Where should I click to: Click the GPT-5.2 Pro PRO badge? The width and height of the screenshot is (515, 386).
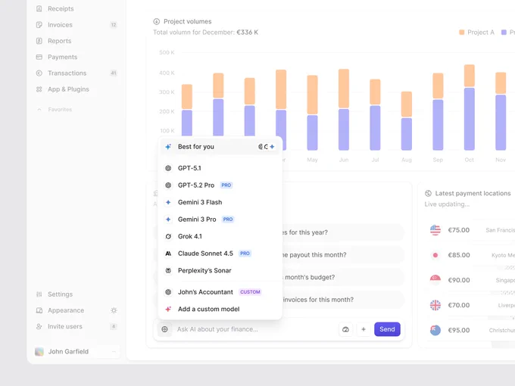coord(226,185)
